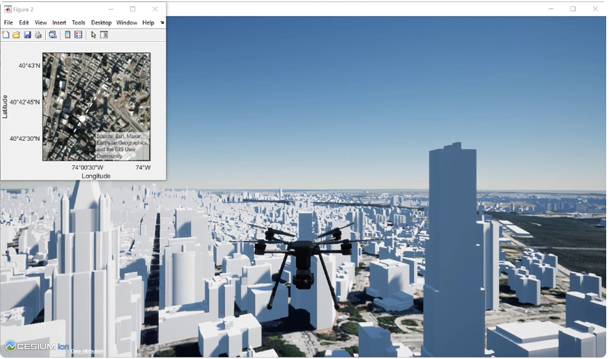Click Cesium ion logo in simulation window
The width and height of the screenshot is (609, 359).
tap(36, 346)
